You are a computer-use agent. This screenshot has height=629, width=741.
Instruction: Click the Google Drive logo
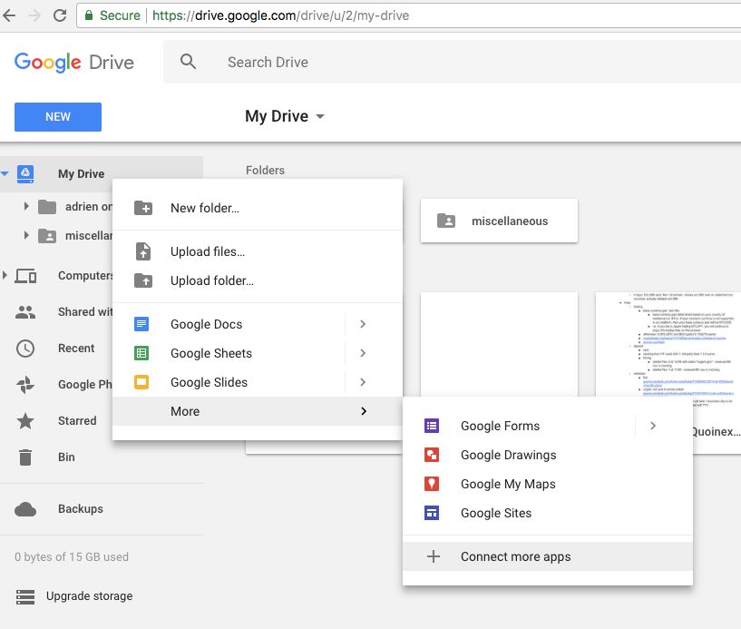74,62
